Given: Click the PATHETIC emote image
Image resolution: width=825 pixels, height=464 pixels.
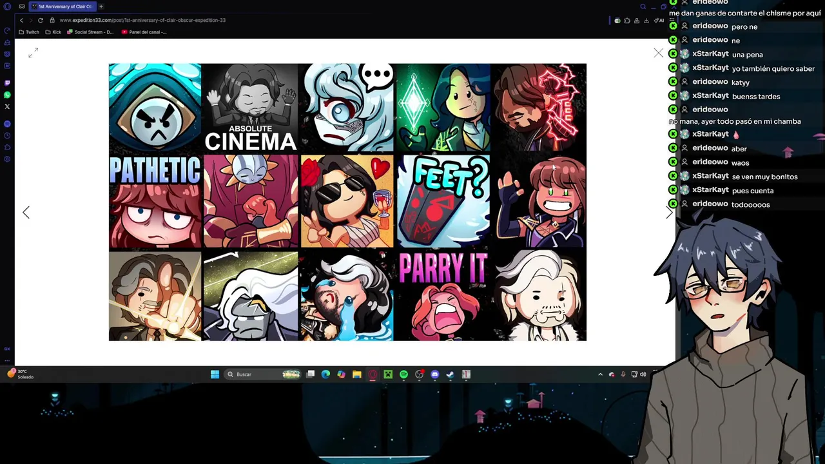Looking at the screenshot, I should 155,201.
